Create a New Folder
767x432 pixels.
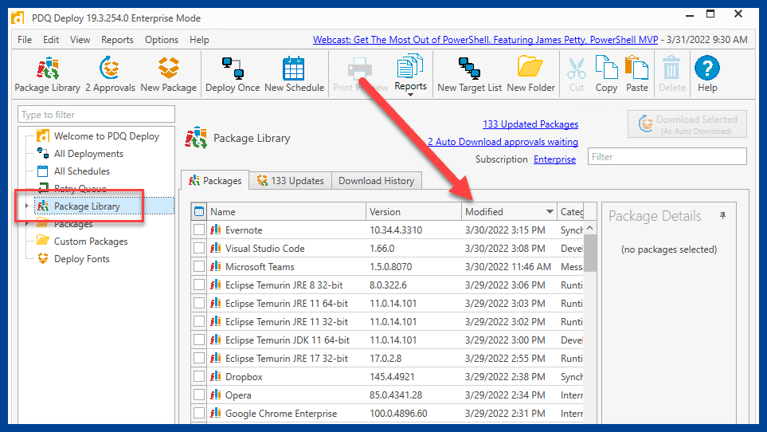click(530, 74)
